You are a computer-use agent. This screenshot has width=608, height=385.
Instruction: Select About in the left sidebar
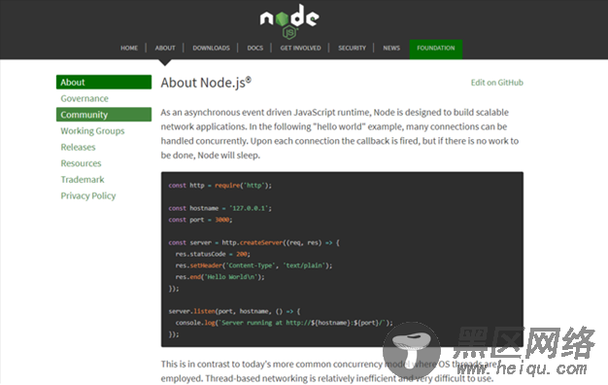(104, 83)
